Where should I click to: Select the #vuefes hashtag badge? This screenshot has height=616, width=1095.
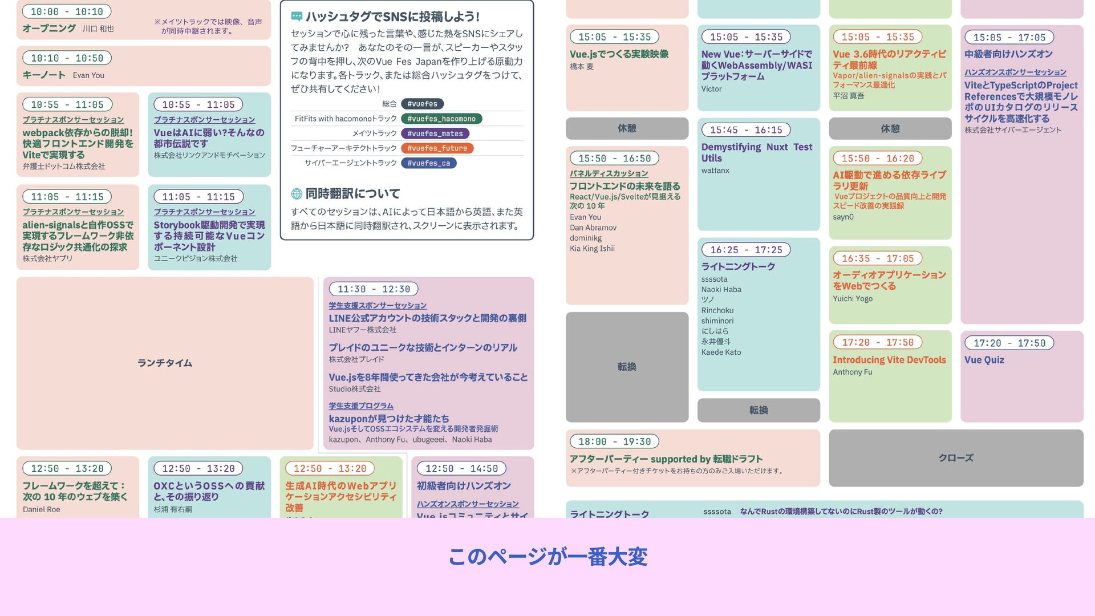(422, 104)
